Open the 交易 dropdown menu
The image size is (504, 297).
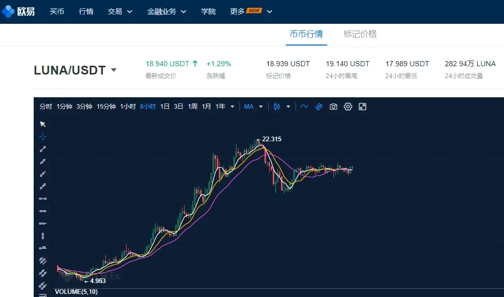[120, 11]
